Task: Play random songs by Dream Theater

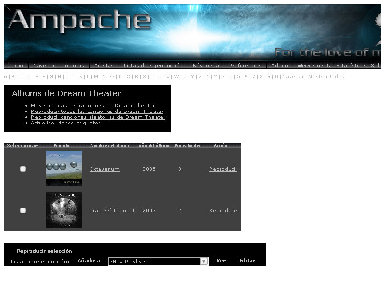Action: pos(98,117)
